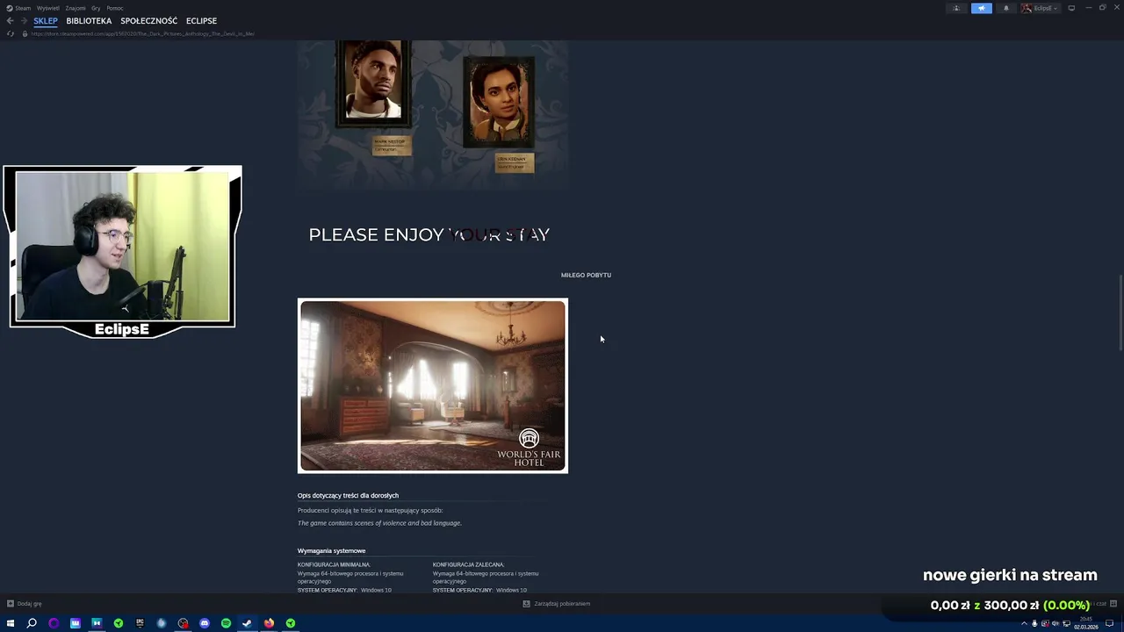The height and width of the screenshot is (632, 1124).
Task: Open the purple circle taskbar app
Action: tap(54, 623)
